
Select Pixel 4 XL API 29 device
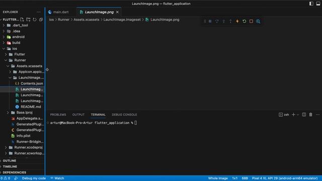pyautogui.click(x=285, y=178)
